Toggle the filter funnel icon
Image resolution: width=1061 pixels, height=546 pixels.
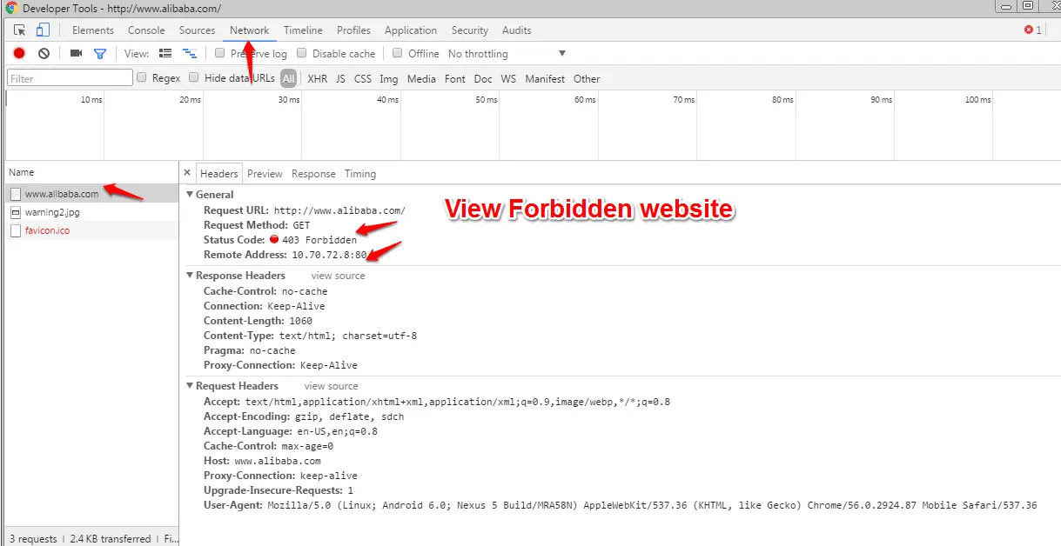(100, 53)
